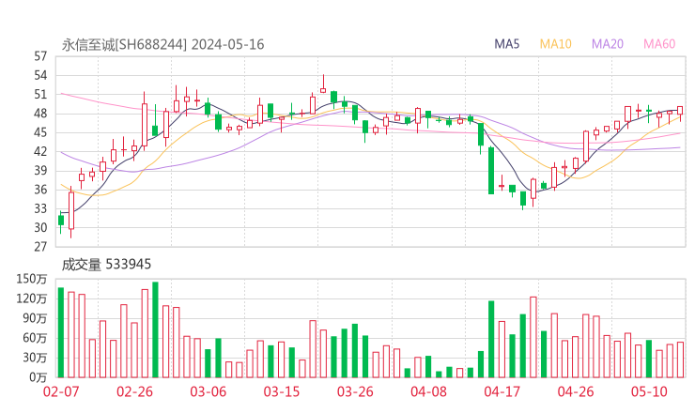Click price axis label 33

pos(40,208)
